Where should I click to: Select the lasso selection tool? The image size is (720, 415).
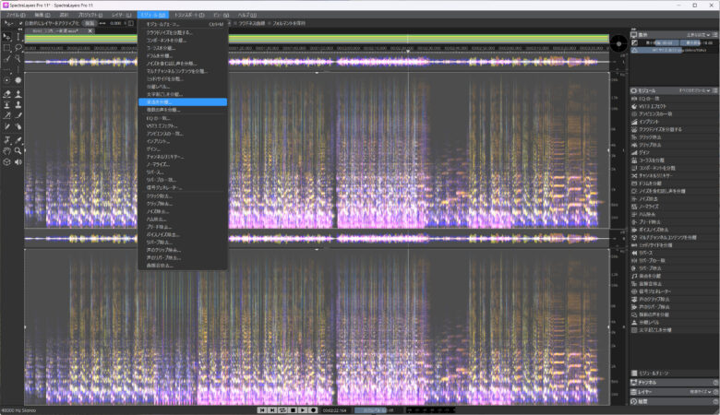pyautogui.click(x=18, y=46)
